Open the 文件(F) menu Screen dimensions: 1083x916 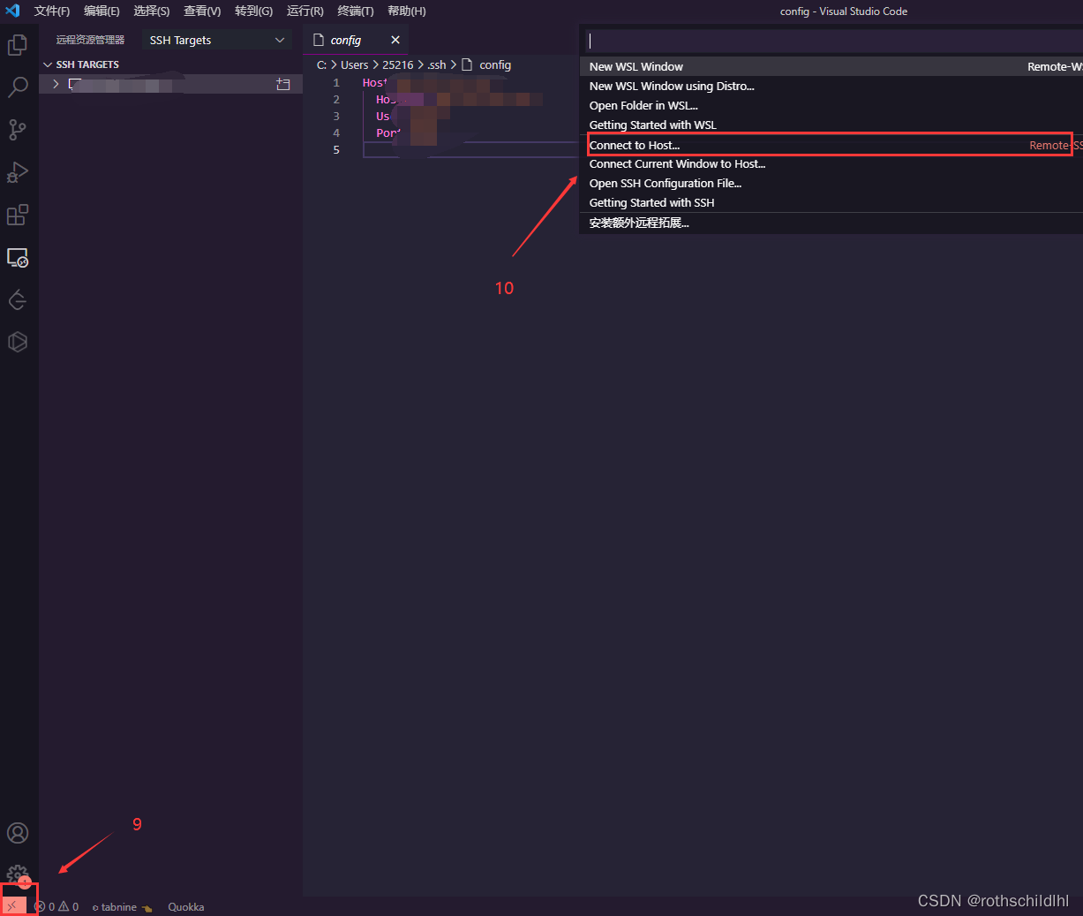(x=52, y=11)
